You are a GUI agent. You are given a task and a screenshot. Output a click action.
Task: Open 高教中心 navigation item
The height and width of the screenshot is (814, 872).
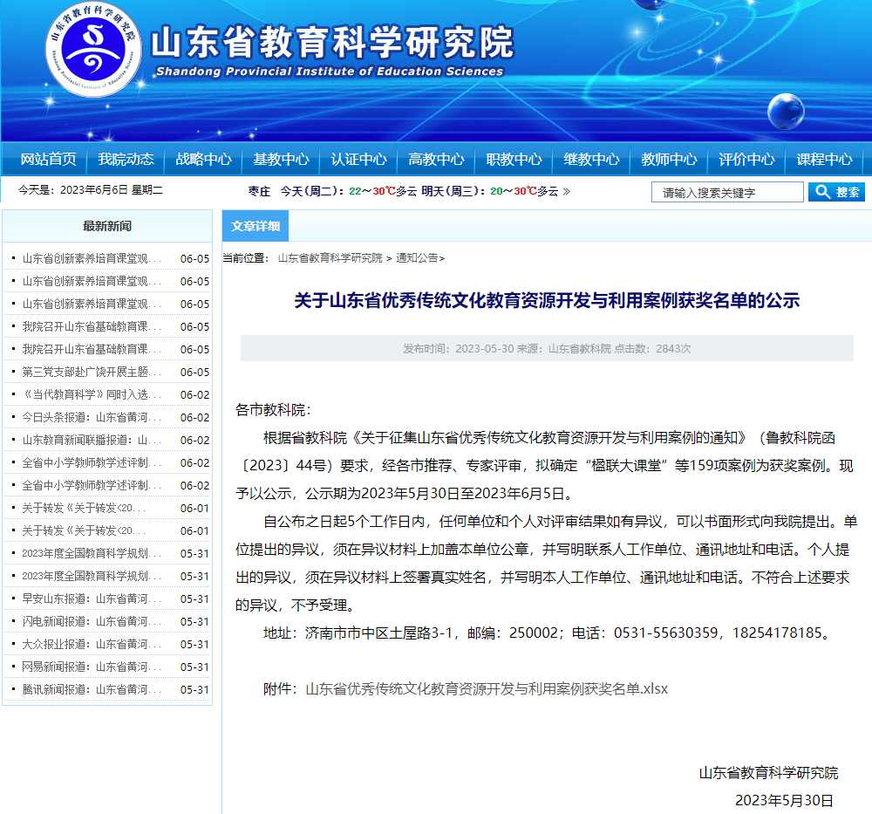click(x=436, y=159)
